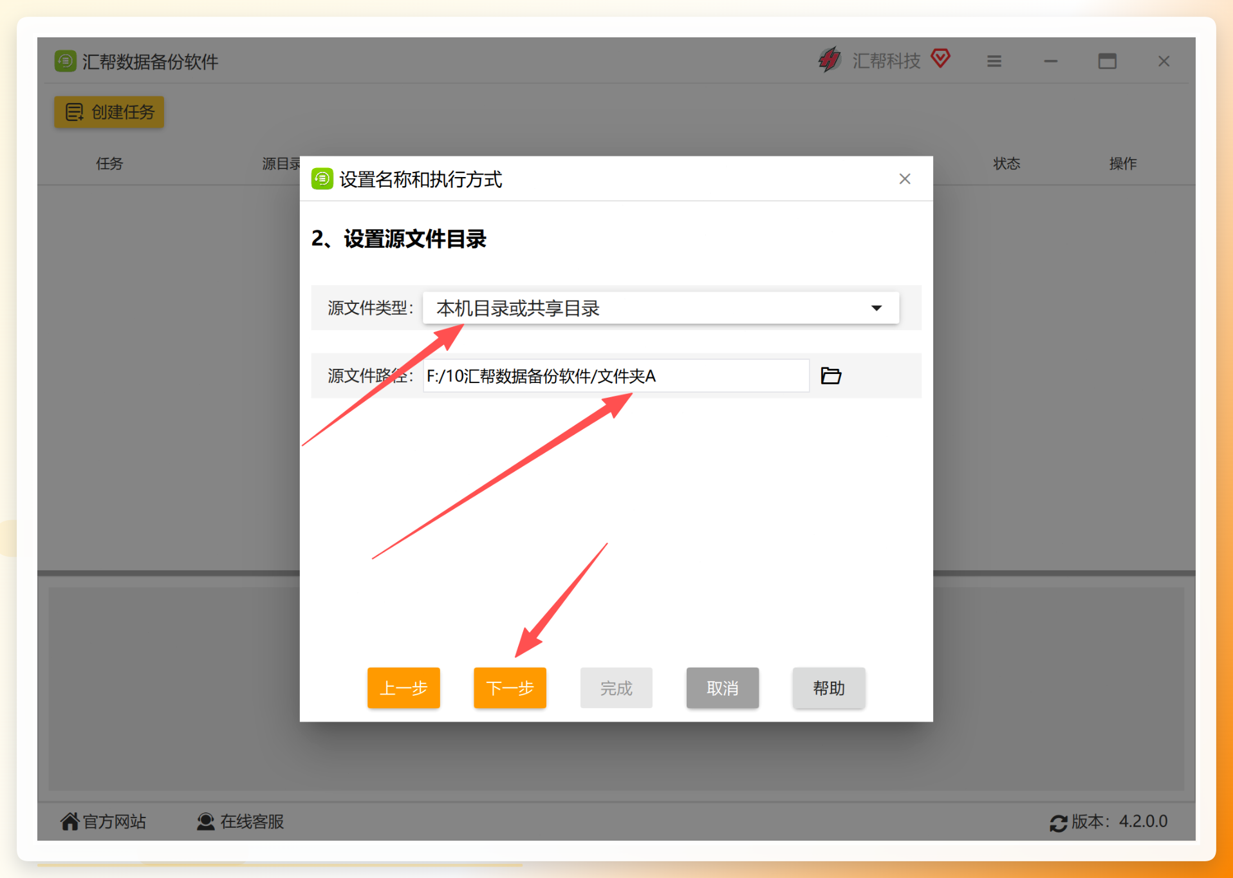1233x878 pixels.
Task: Click the red heart diamond badge icon
Action: (941, 59)
